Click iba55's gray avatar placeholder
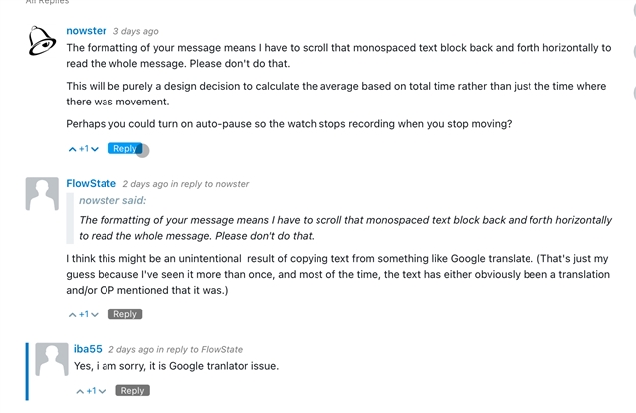 click(52, 359)
